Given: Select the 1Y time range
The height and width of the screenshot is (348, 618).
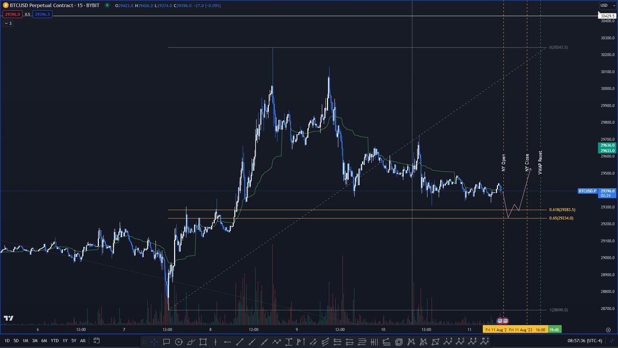Looking at the screenshot, I should pos(65,341).
